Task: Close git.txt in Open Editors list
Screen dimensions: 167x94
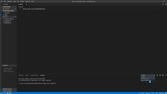Action: (x=4, y=9)
